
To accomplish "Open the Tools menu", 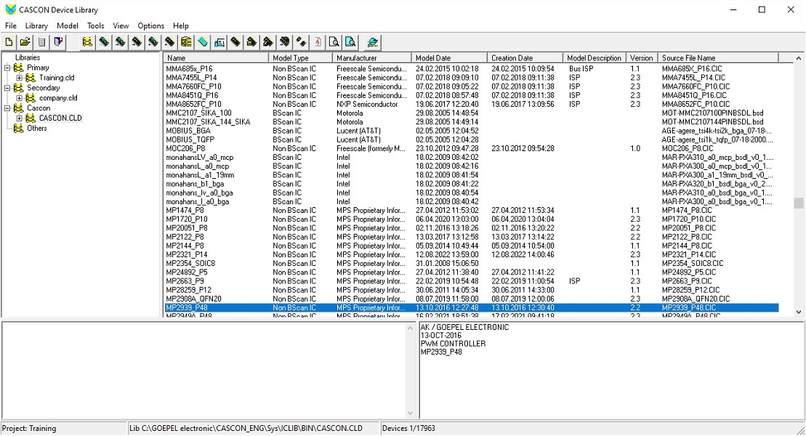I will pos(96,25).
